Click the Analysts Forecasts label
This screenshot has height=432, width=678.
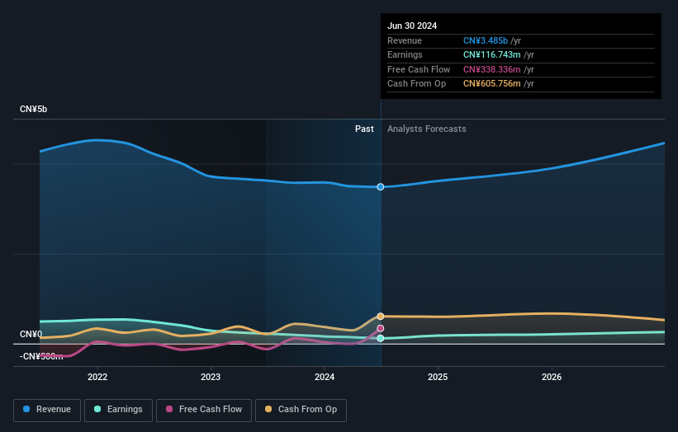click(x=427, y=129)
